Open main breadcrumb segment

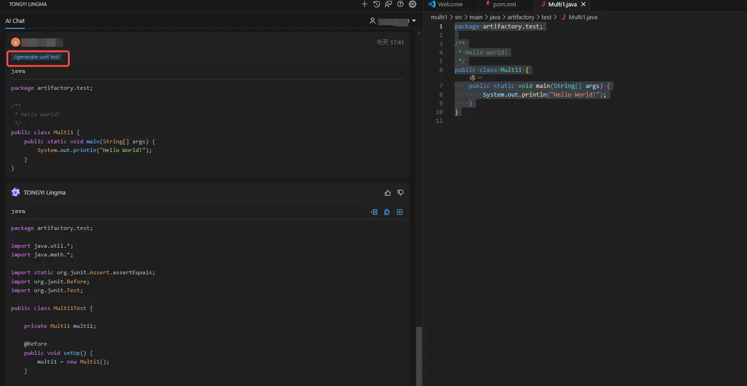476,17
